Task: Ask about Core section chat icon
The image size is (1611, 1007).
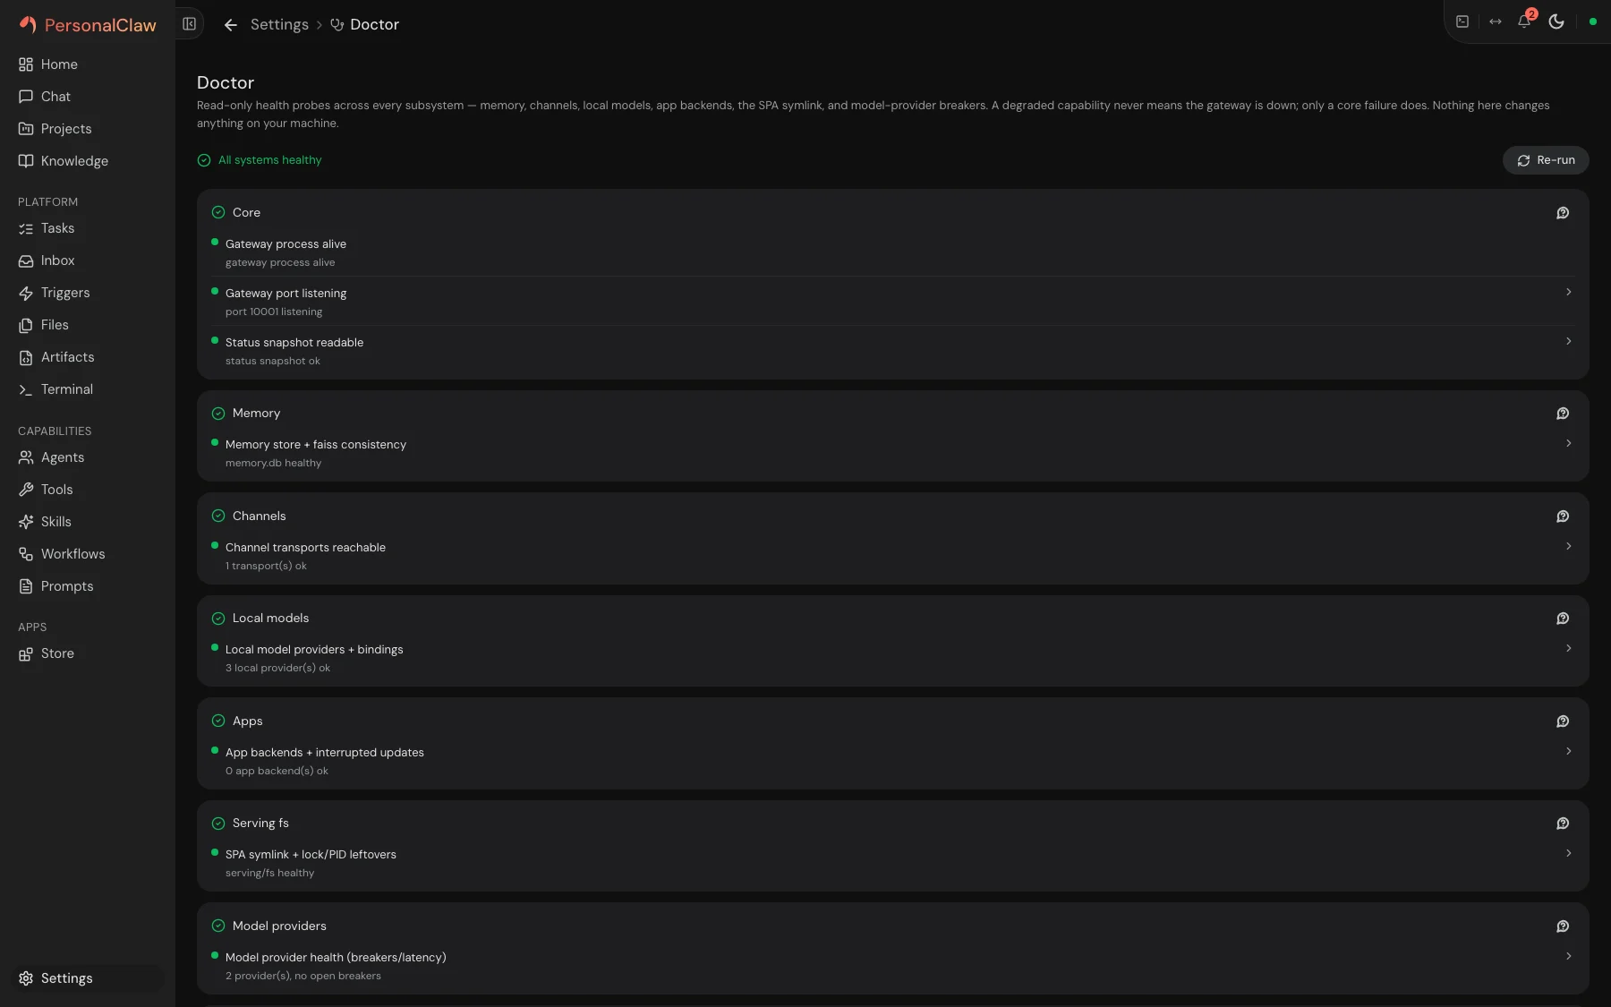Action: tap(1563, 213)
